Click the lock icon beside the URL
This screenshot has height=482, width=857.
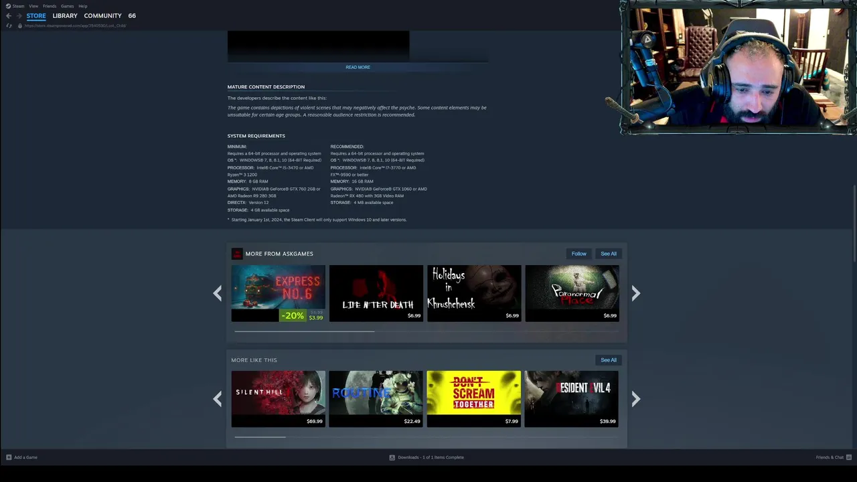(20, 25)
